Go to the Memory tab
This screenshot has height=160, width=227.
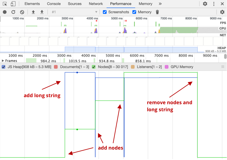click(145, 4)
